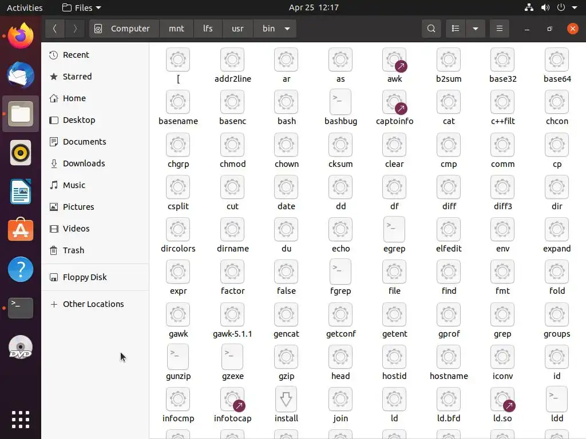
Task: Click the search icon in toolbar
Action: coord(431,29)
